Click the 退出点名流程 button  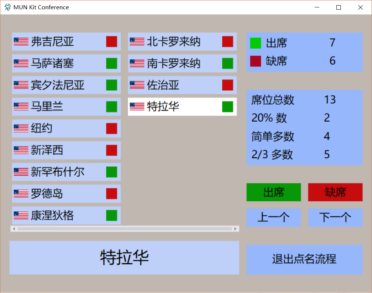click(x=304, y=260)
